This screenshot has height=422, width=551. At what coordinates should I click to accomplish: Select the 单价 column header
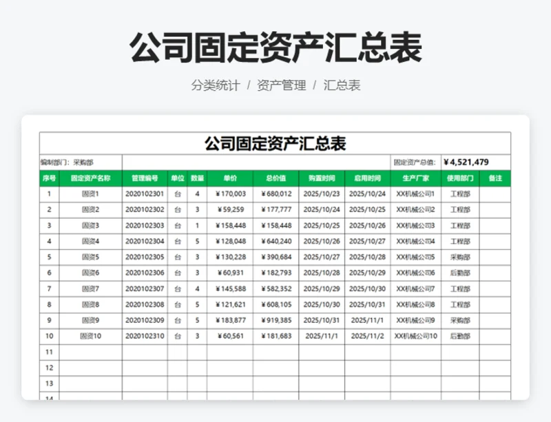point(230,178)
